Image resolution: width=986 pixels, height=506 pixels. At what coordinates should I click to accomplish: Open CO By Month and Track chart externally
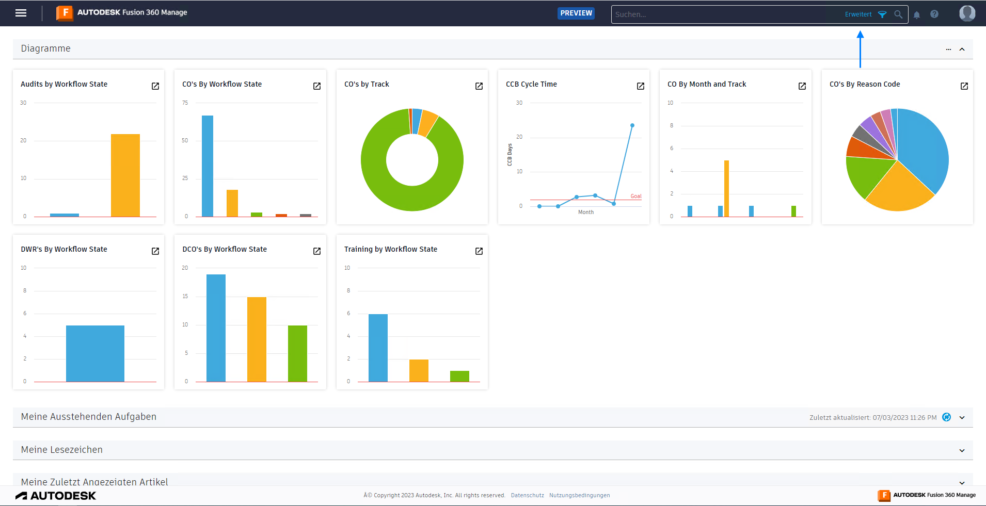[802, 86]
